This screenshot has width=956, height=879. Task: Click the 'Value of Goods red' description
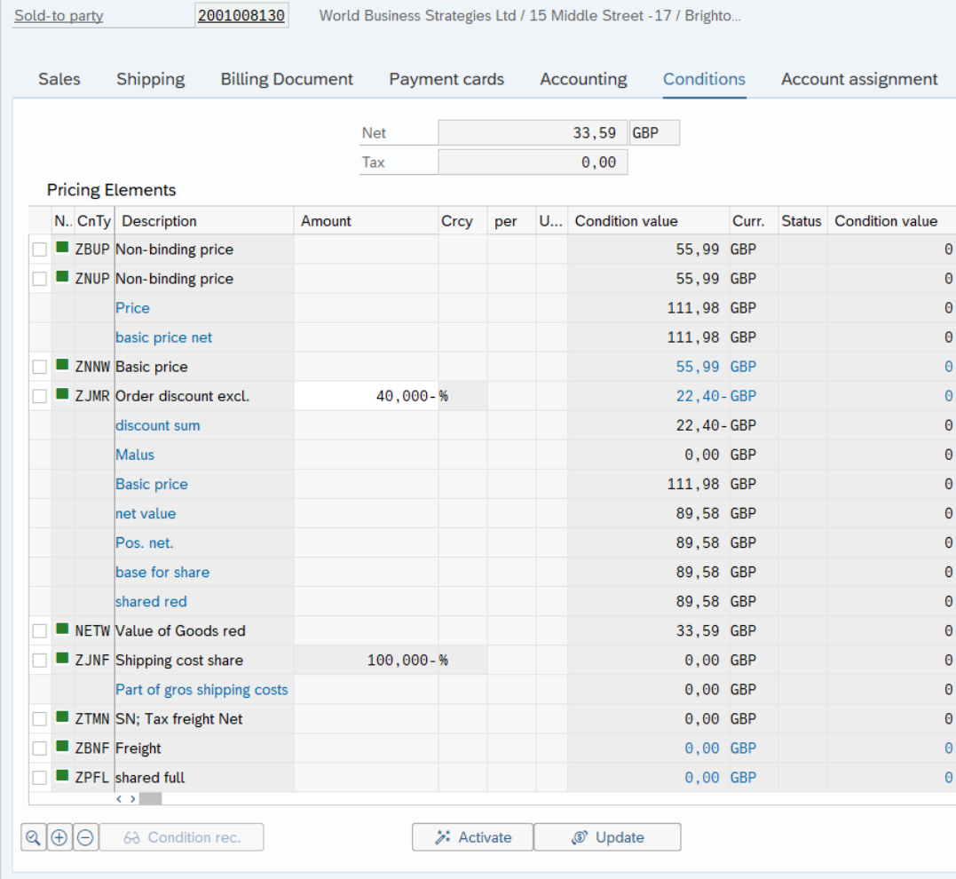(x=180, y=630)
